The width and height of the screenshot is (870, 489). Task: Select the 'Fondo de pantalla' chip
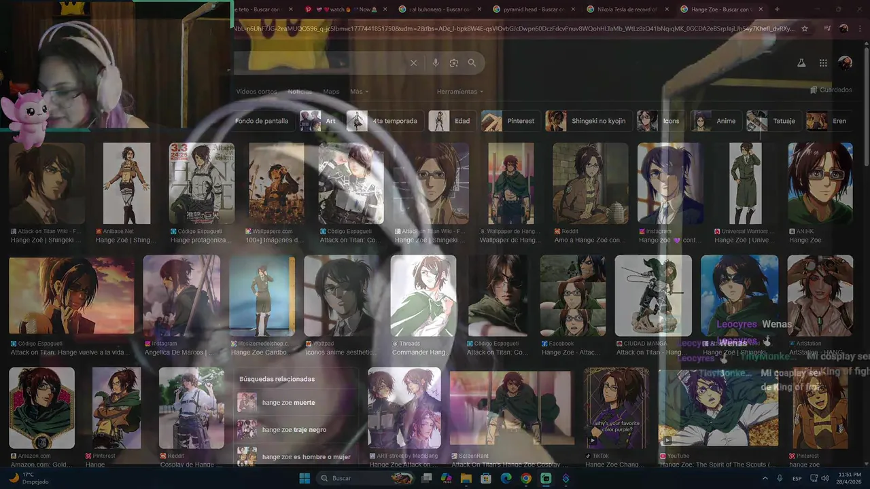(262, 121)
